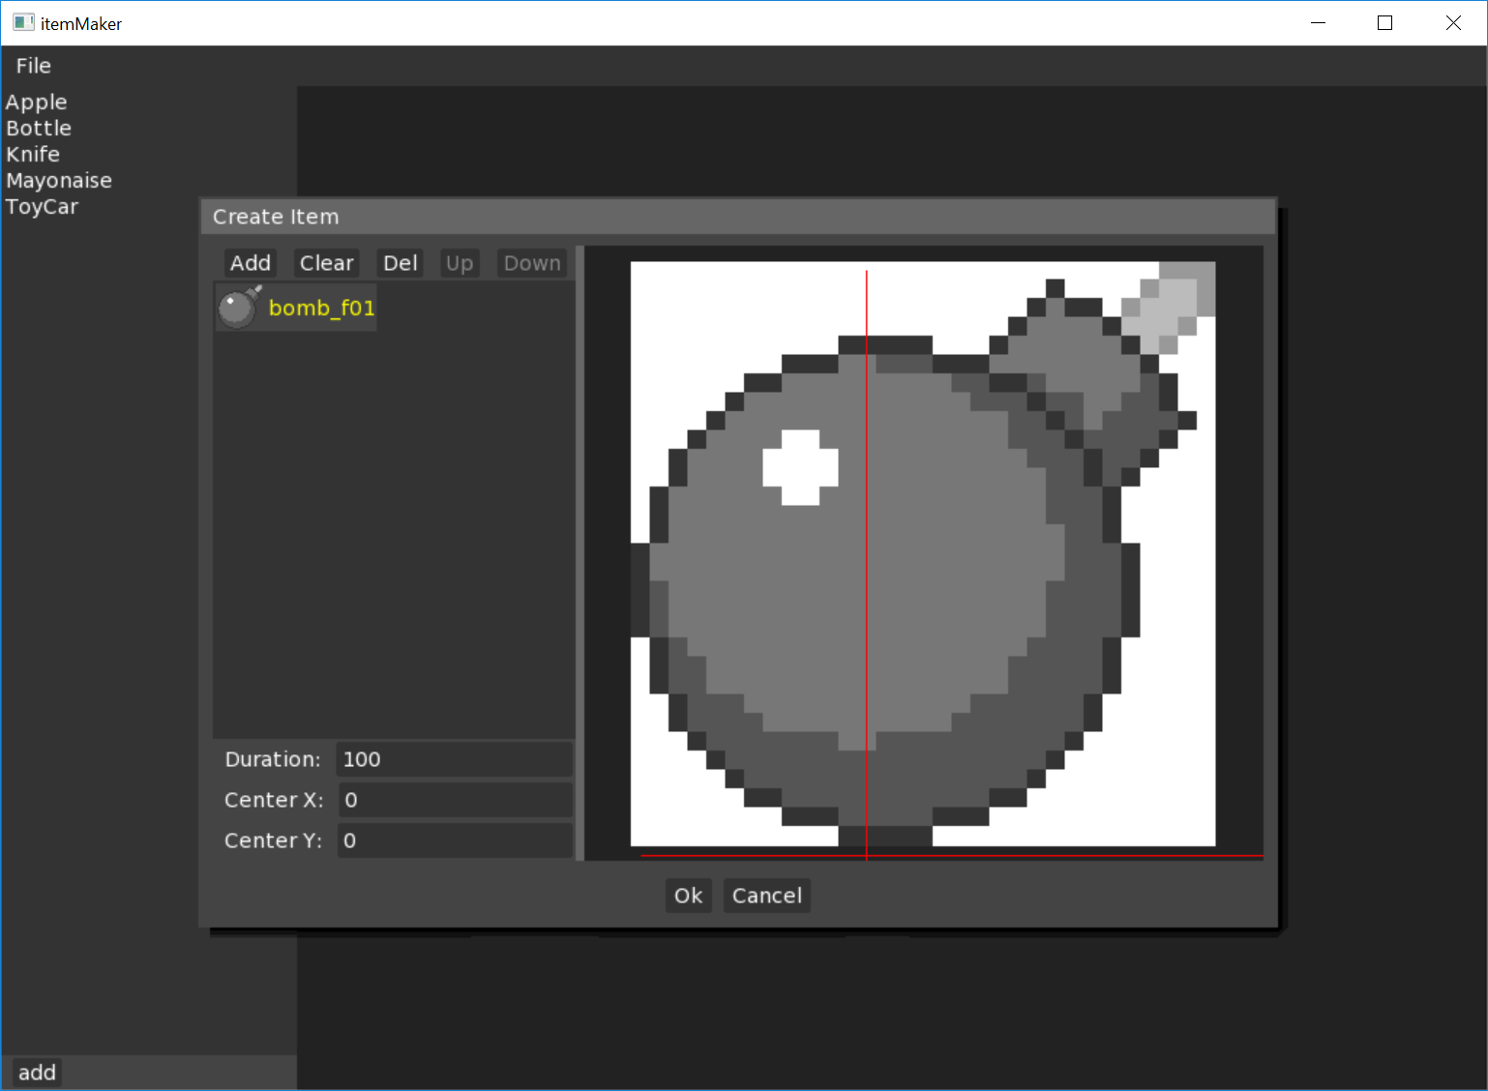Image resolution: width=1488 pixels, height=1091 pixels.
Task: Open the File menu
Action: [x=33, y=66]
